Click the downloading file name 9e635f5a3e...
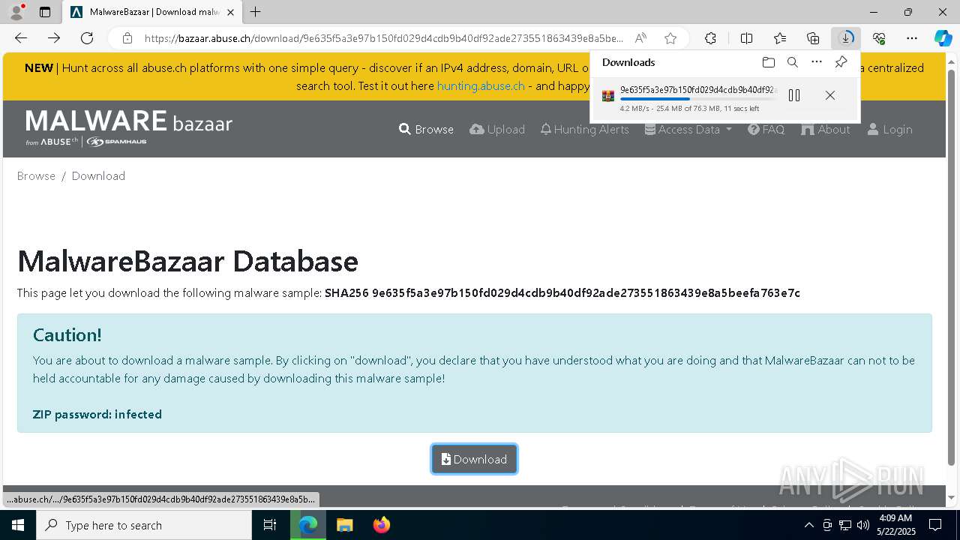Screen dimensions: 960x540 pos(698,90)
